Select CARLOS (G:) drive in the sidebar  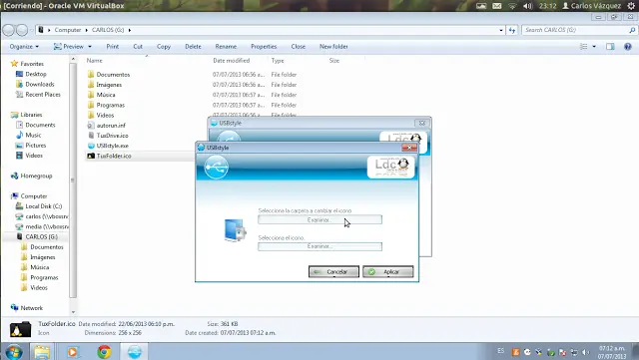click(x=41, y=237)
